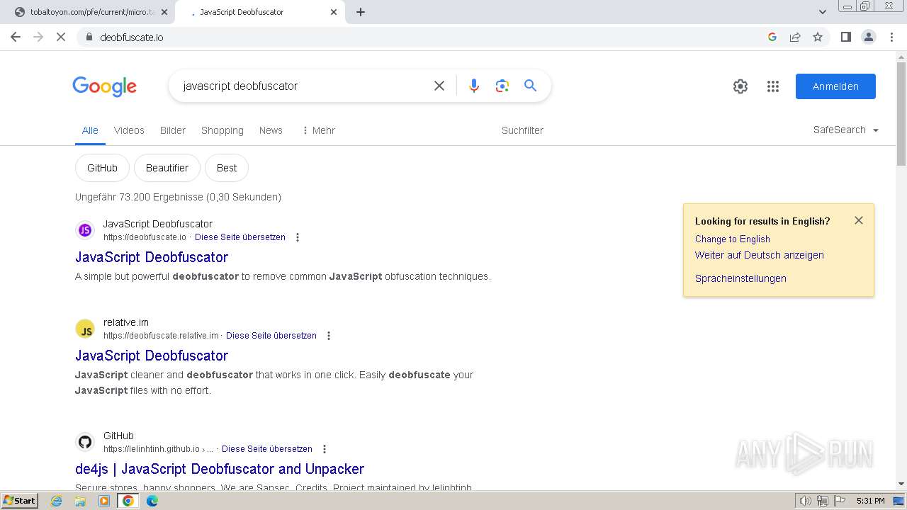Stop loading the page with the X button
Viewport: 907px width, 510px height.
pyautogui.click(x=61, y=37)
